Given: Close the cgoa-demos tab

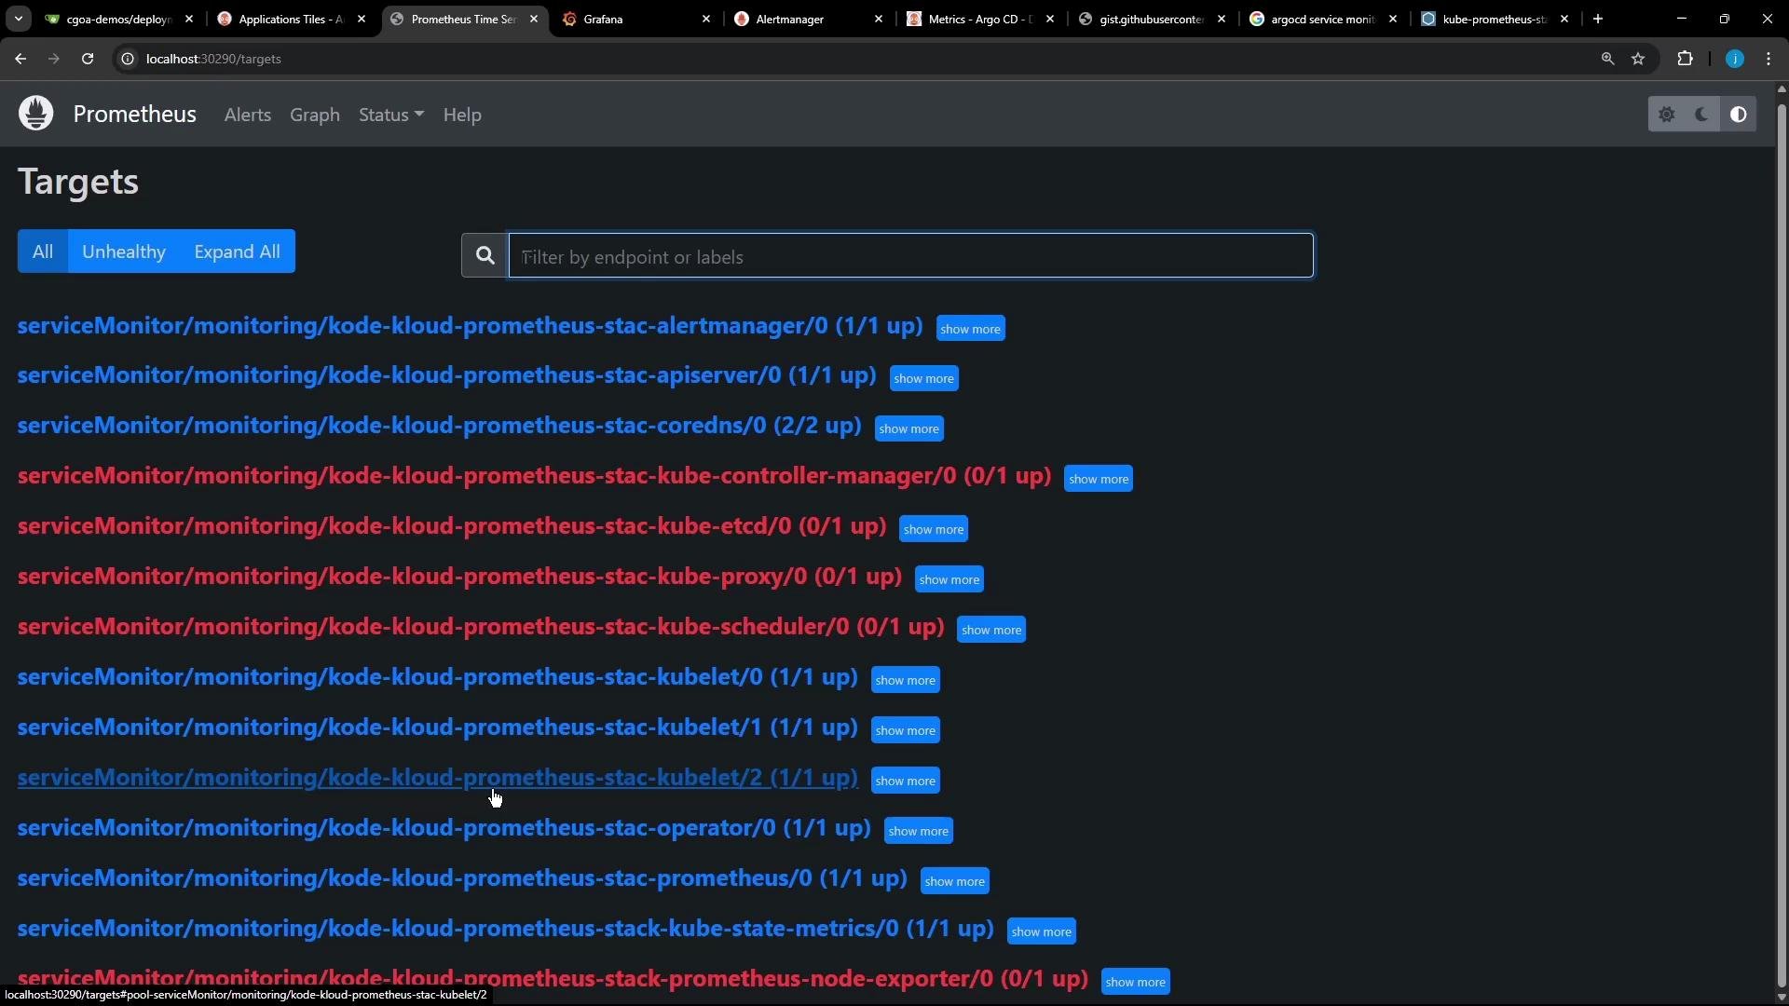Looking at the screenshot, I should 189,19.
